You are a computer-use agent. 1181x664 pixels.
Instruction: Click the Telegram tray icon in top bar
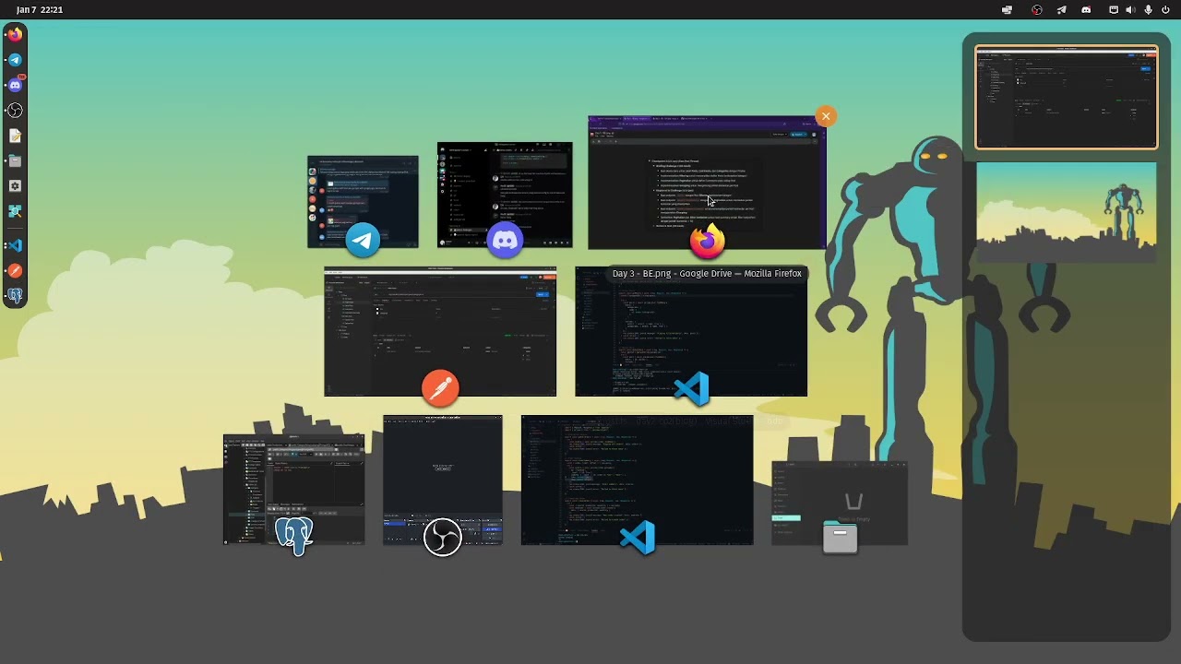pos(1061,9)
